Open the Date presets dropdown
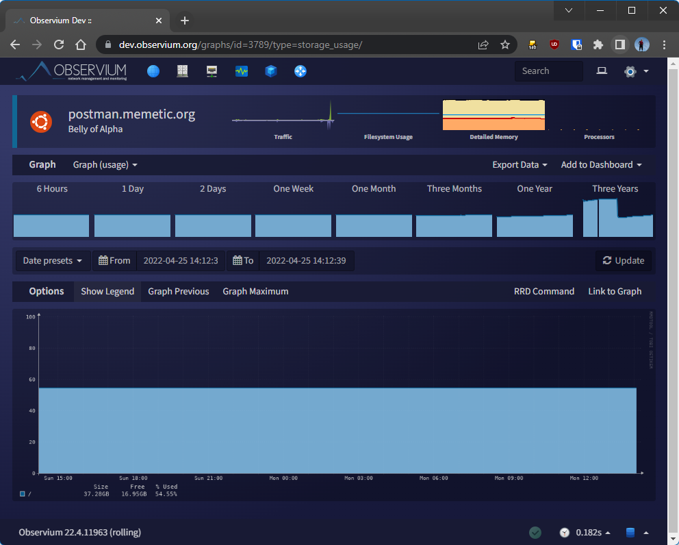Image resolution: width=679 pixels, height=545 pixels. point(53,260)
